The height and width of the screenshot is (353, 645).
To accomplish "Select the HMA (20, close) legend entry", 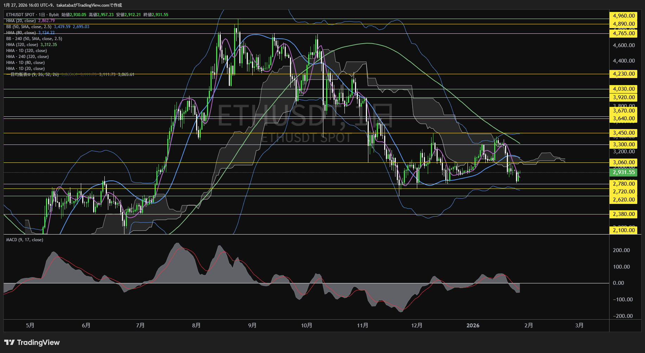I will [21, 21].
